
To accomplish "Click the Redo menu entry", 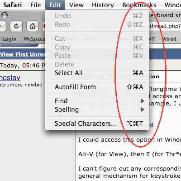I will [97, 24].
